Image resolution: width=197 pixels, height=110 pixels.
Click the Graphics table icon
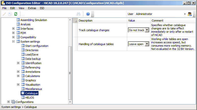pos(23,80)
